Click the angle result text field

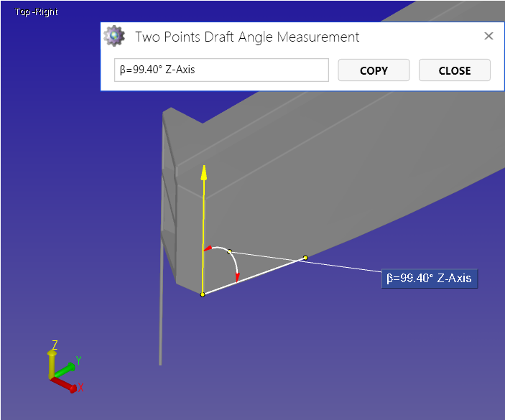click(x=221, y=70)
